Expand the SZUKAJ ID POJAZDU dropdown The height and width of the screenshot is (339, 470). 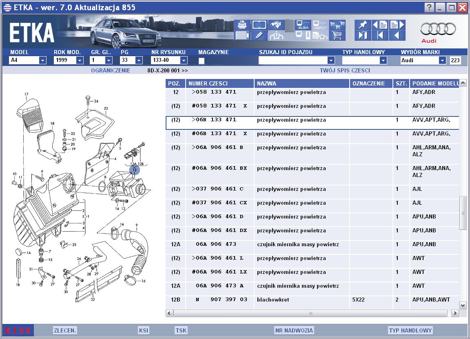pyautogui.click(x=331, y=60)
